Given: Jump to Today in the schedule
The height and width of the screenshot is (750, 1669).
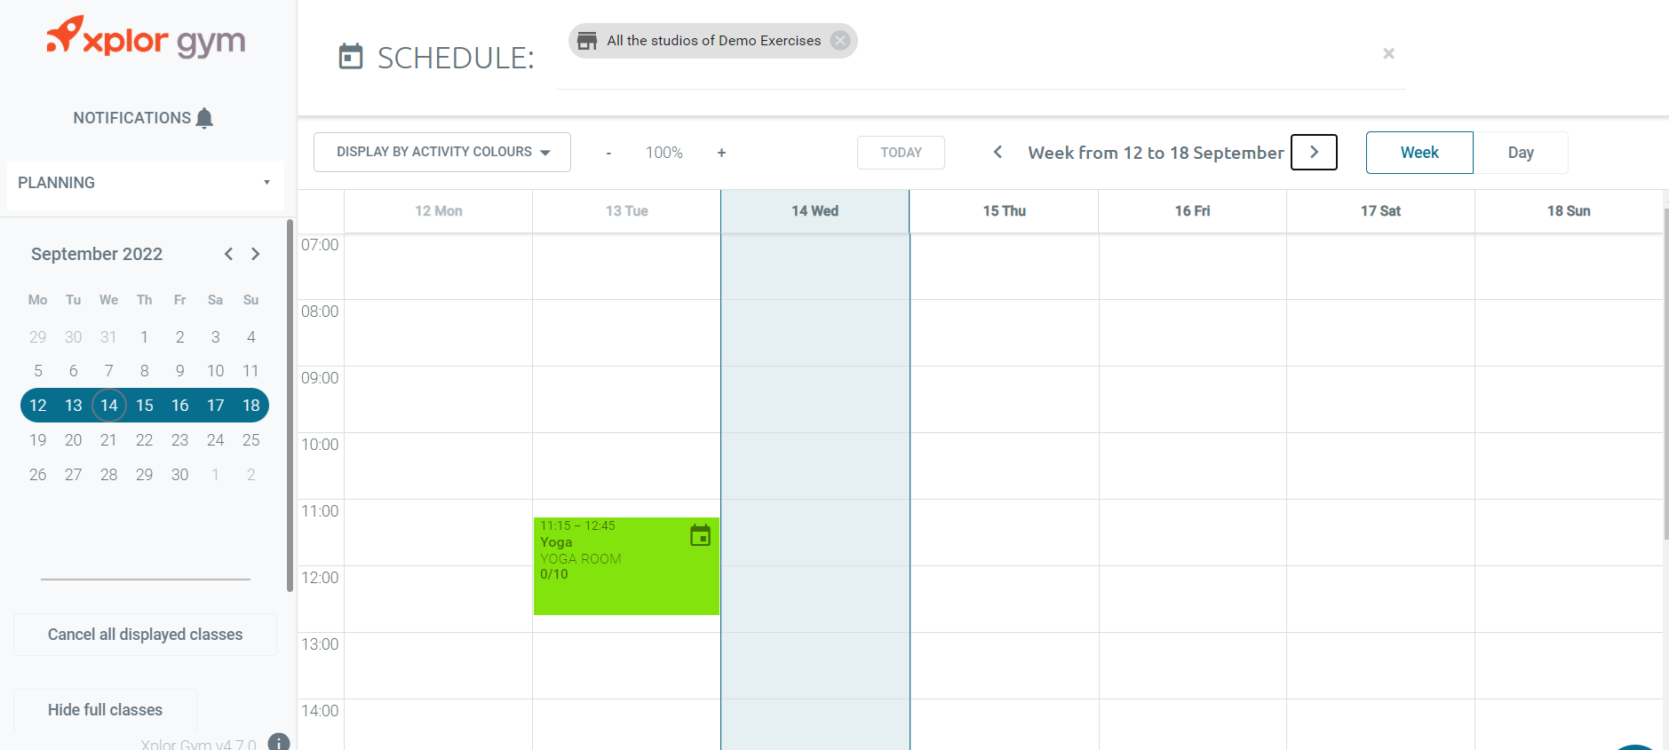Looking at the screenshot, I should pos(901,153).
